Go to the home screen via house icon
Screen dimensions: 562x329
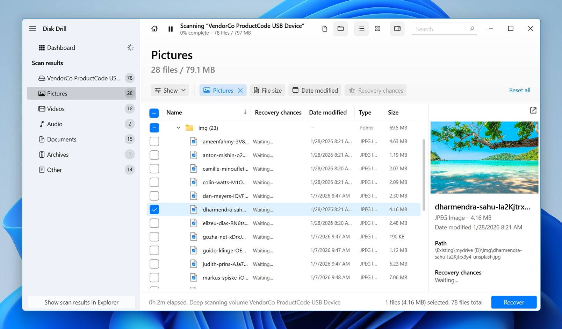pos(154,29)
